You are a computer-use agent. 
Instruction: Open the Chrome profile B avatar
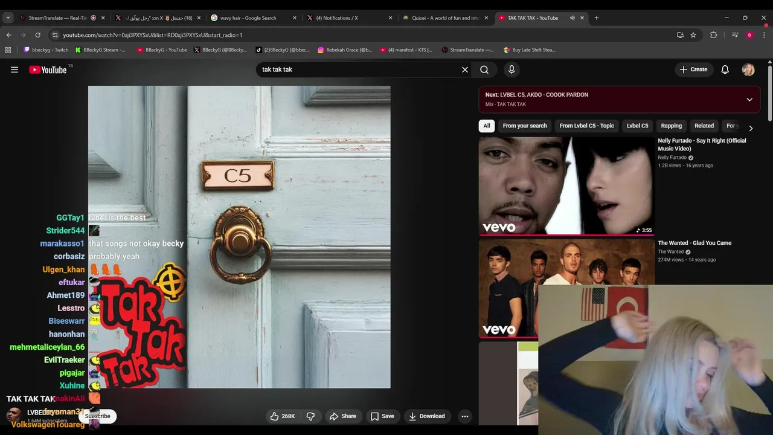pos(749,35)
